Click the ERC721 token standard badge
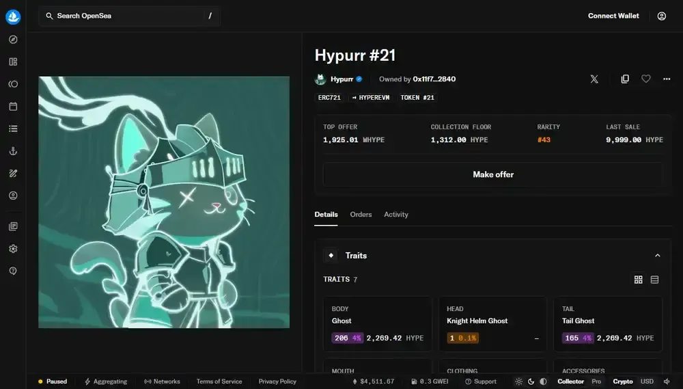The image size is (683, 389). click(x=329, y=98)
